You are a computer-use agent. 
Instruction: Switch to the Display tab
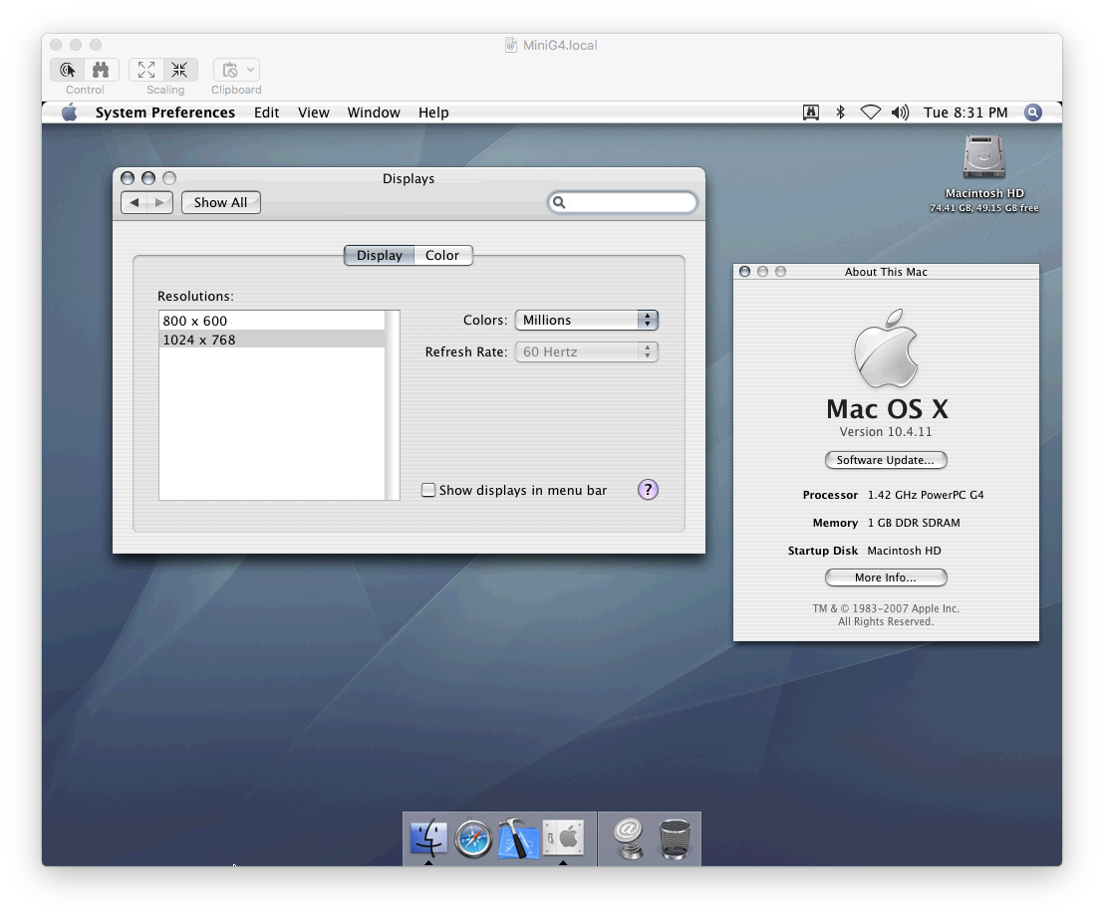(380, 255)
